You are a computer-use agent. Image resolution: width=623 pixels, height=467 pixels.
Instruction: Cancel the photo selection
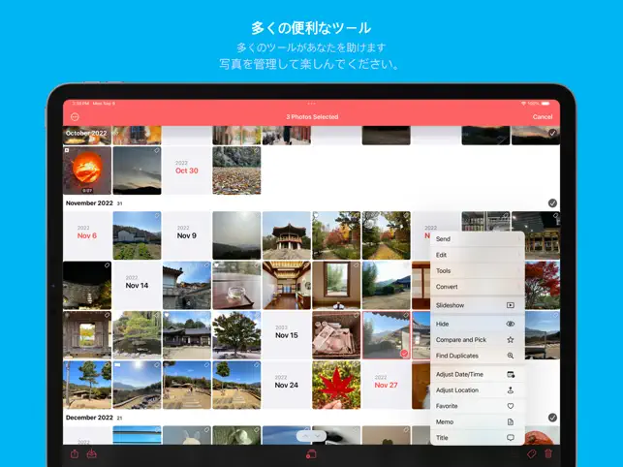[543, 117]
